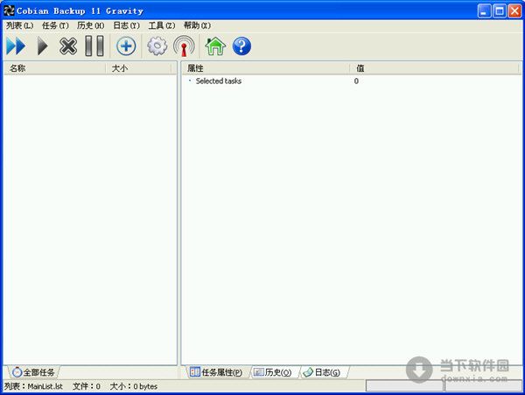Screen dimensions: 525x395
Task: Click the 属性 column header
Action: coord(266,68)
